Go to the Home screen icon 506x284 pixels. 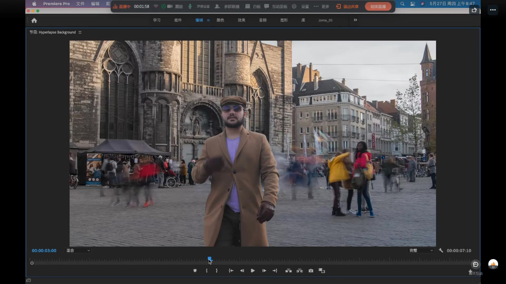(x=34, y=20)
